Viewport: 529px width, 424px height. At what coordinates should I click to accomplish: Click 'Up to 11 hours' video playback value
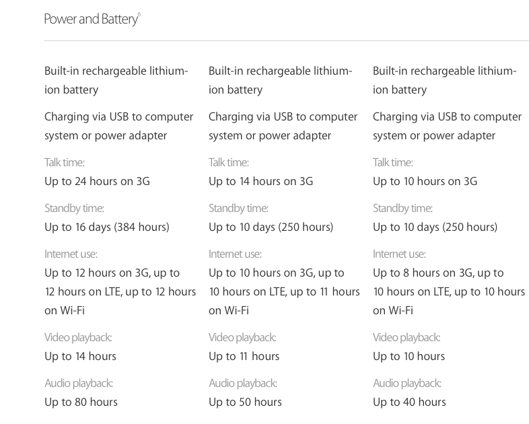244,356
